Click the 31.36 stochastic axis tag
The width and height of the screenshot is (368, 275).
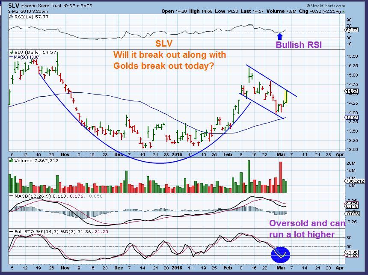[352, 252]
